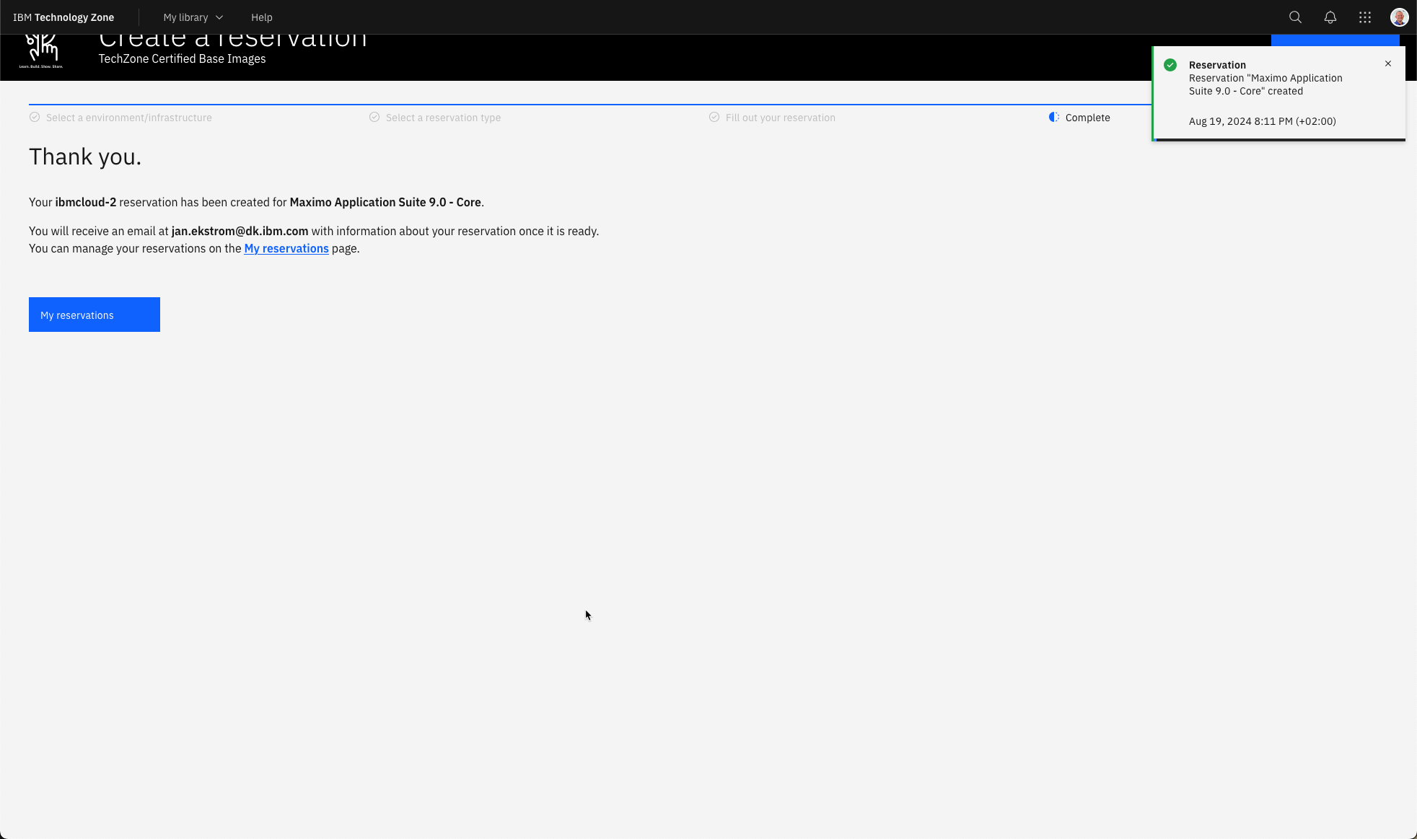Click the My reservations hyperlink

(x=286, y=247)
